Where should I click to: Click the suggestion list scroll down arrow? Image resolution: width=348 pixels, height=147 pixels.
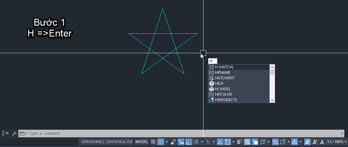pos(272,100)
